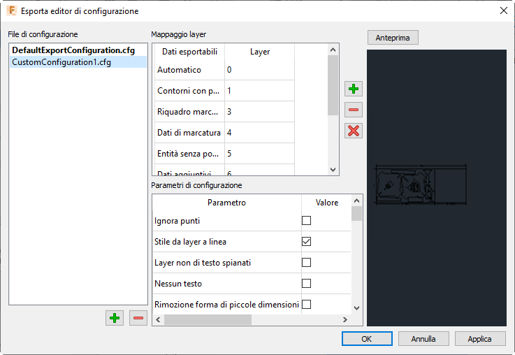Click the Nessun testo parameter label

click(178, 284)
